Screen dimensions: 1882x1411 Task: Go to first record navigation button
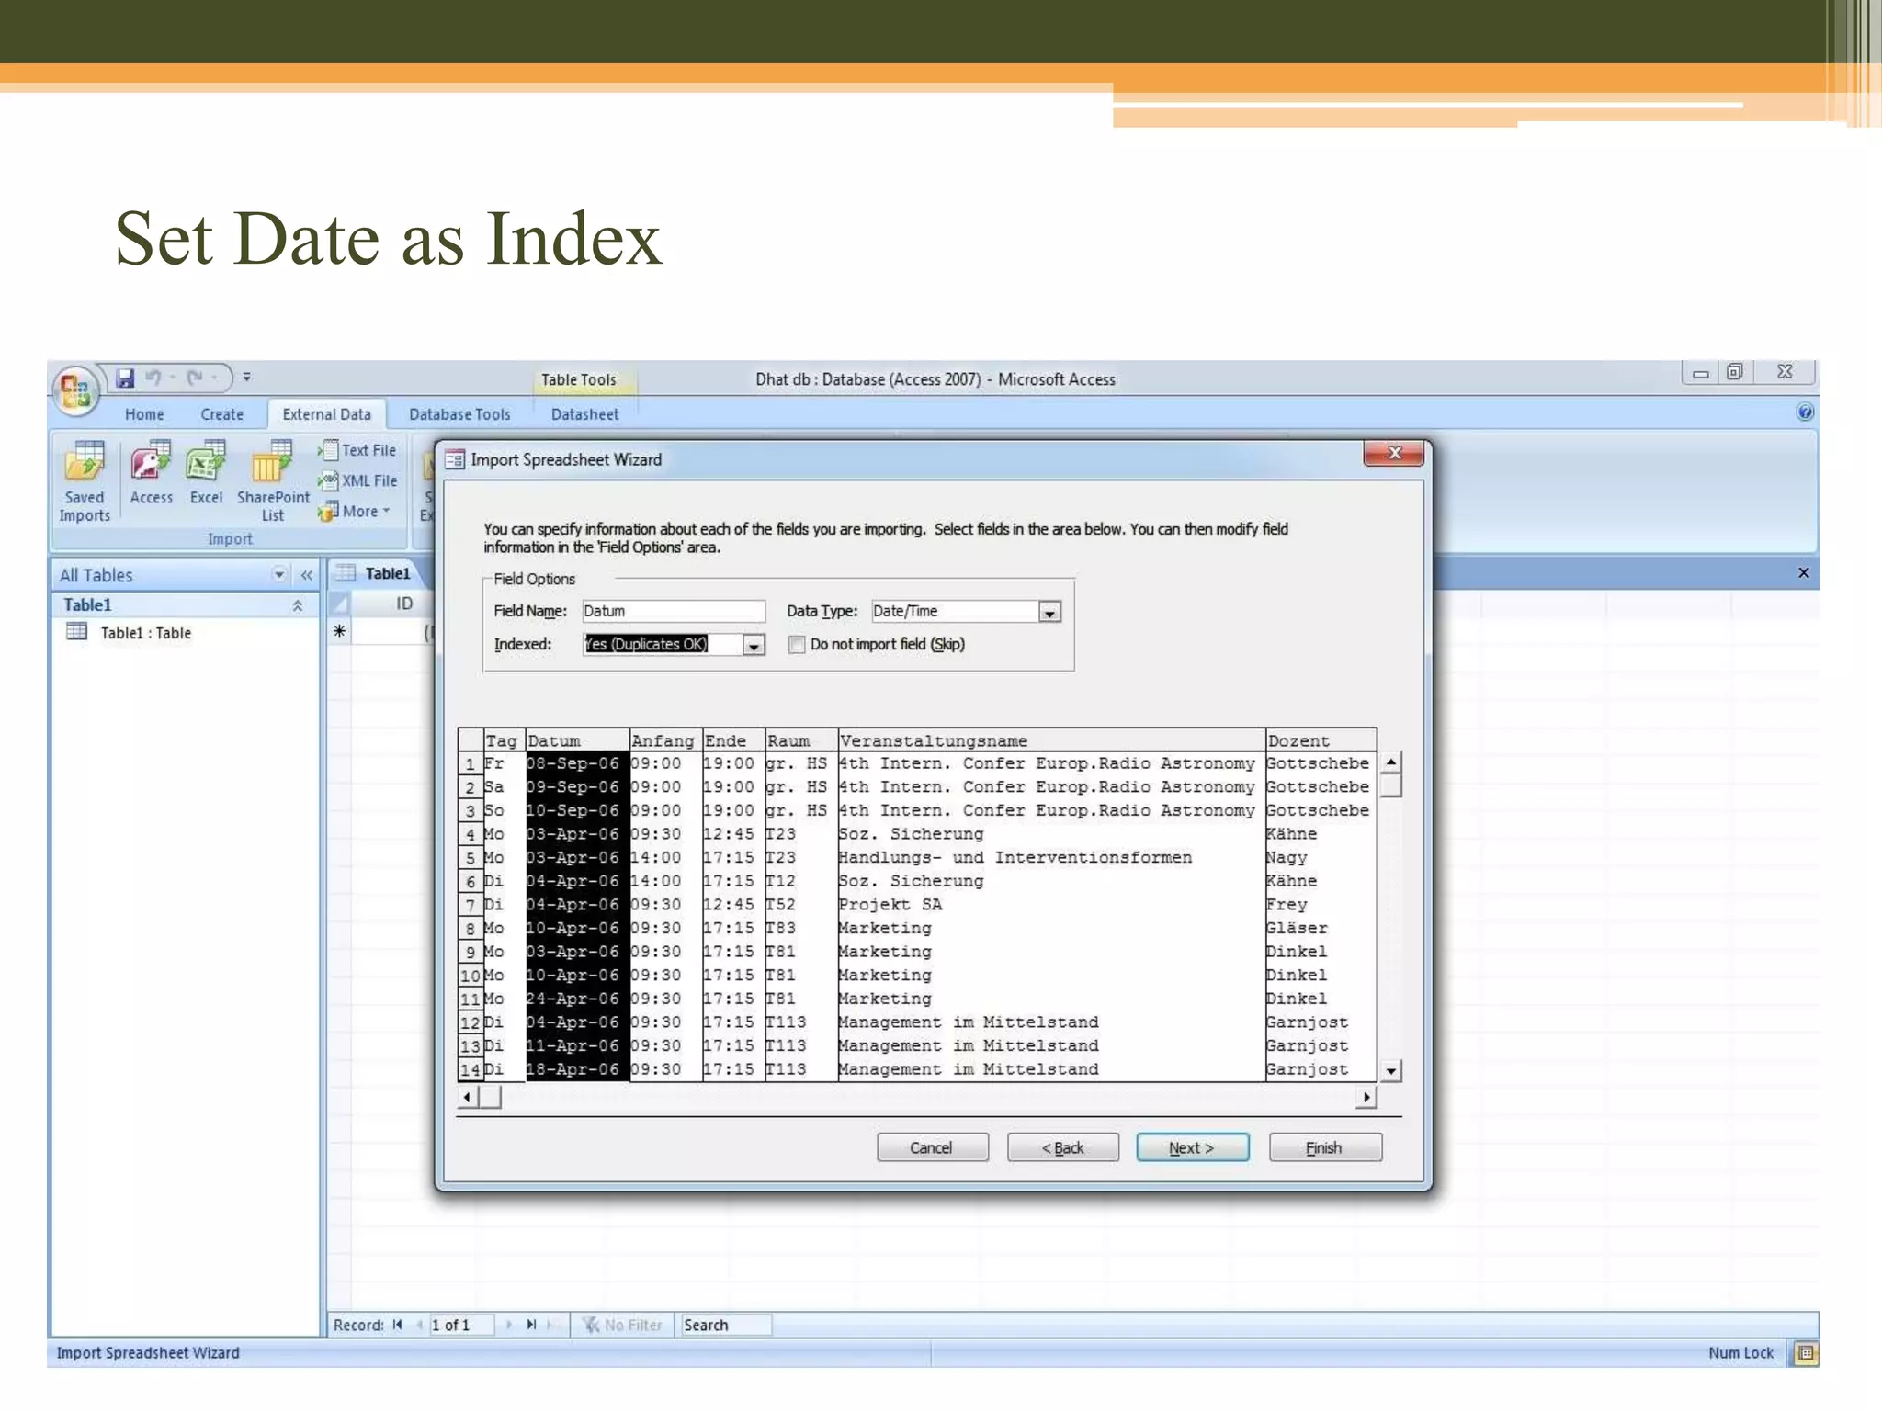click(397, 1325)
